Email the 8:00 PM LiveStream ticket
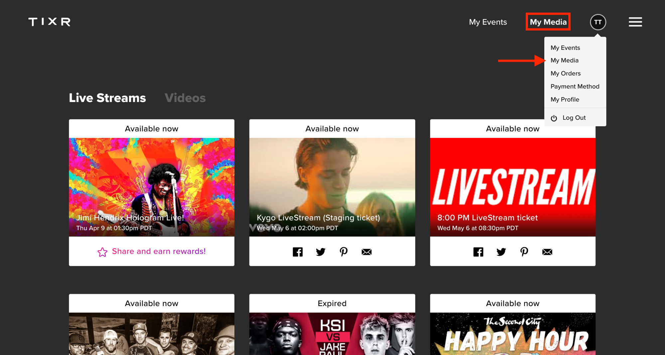Screen dimensions: 665x355 point(547,252)
